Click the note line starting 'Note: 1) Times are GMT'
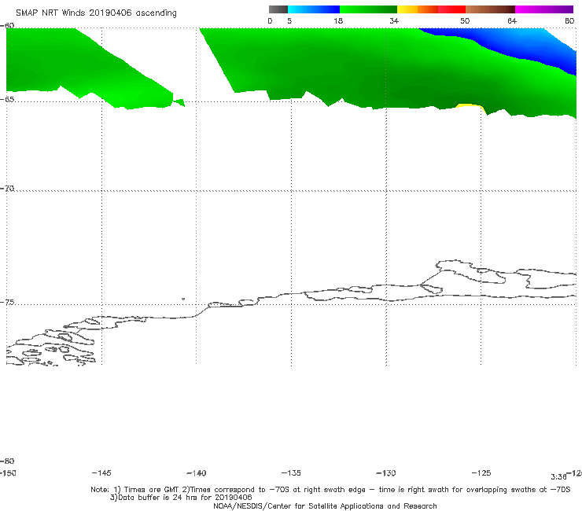 click(330, 490)
